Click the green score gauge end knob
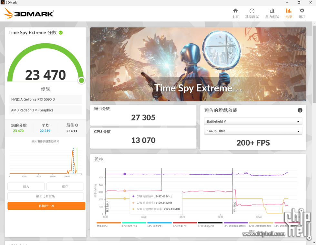 [81, 80]
